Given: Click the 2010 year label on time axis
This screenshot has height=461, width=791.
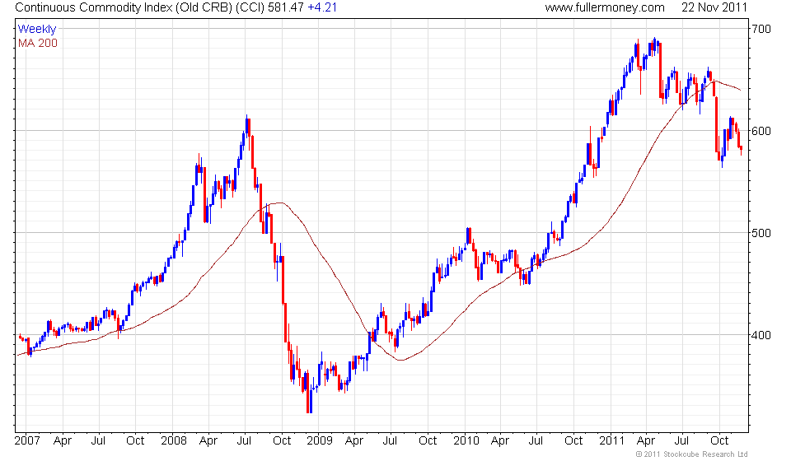Looking at the screenshot, I should [x=466, y=441].
